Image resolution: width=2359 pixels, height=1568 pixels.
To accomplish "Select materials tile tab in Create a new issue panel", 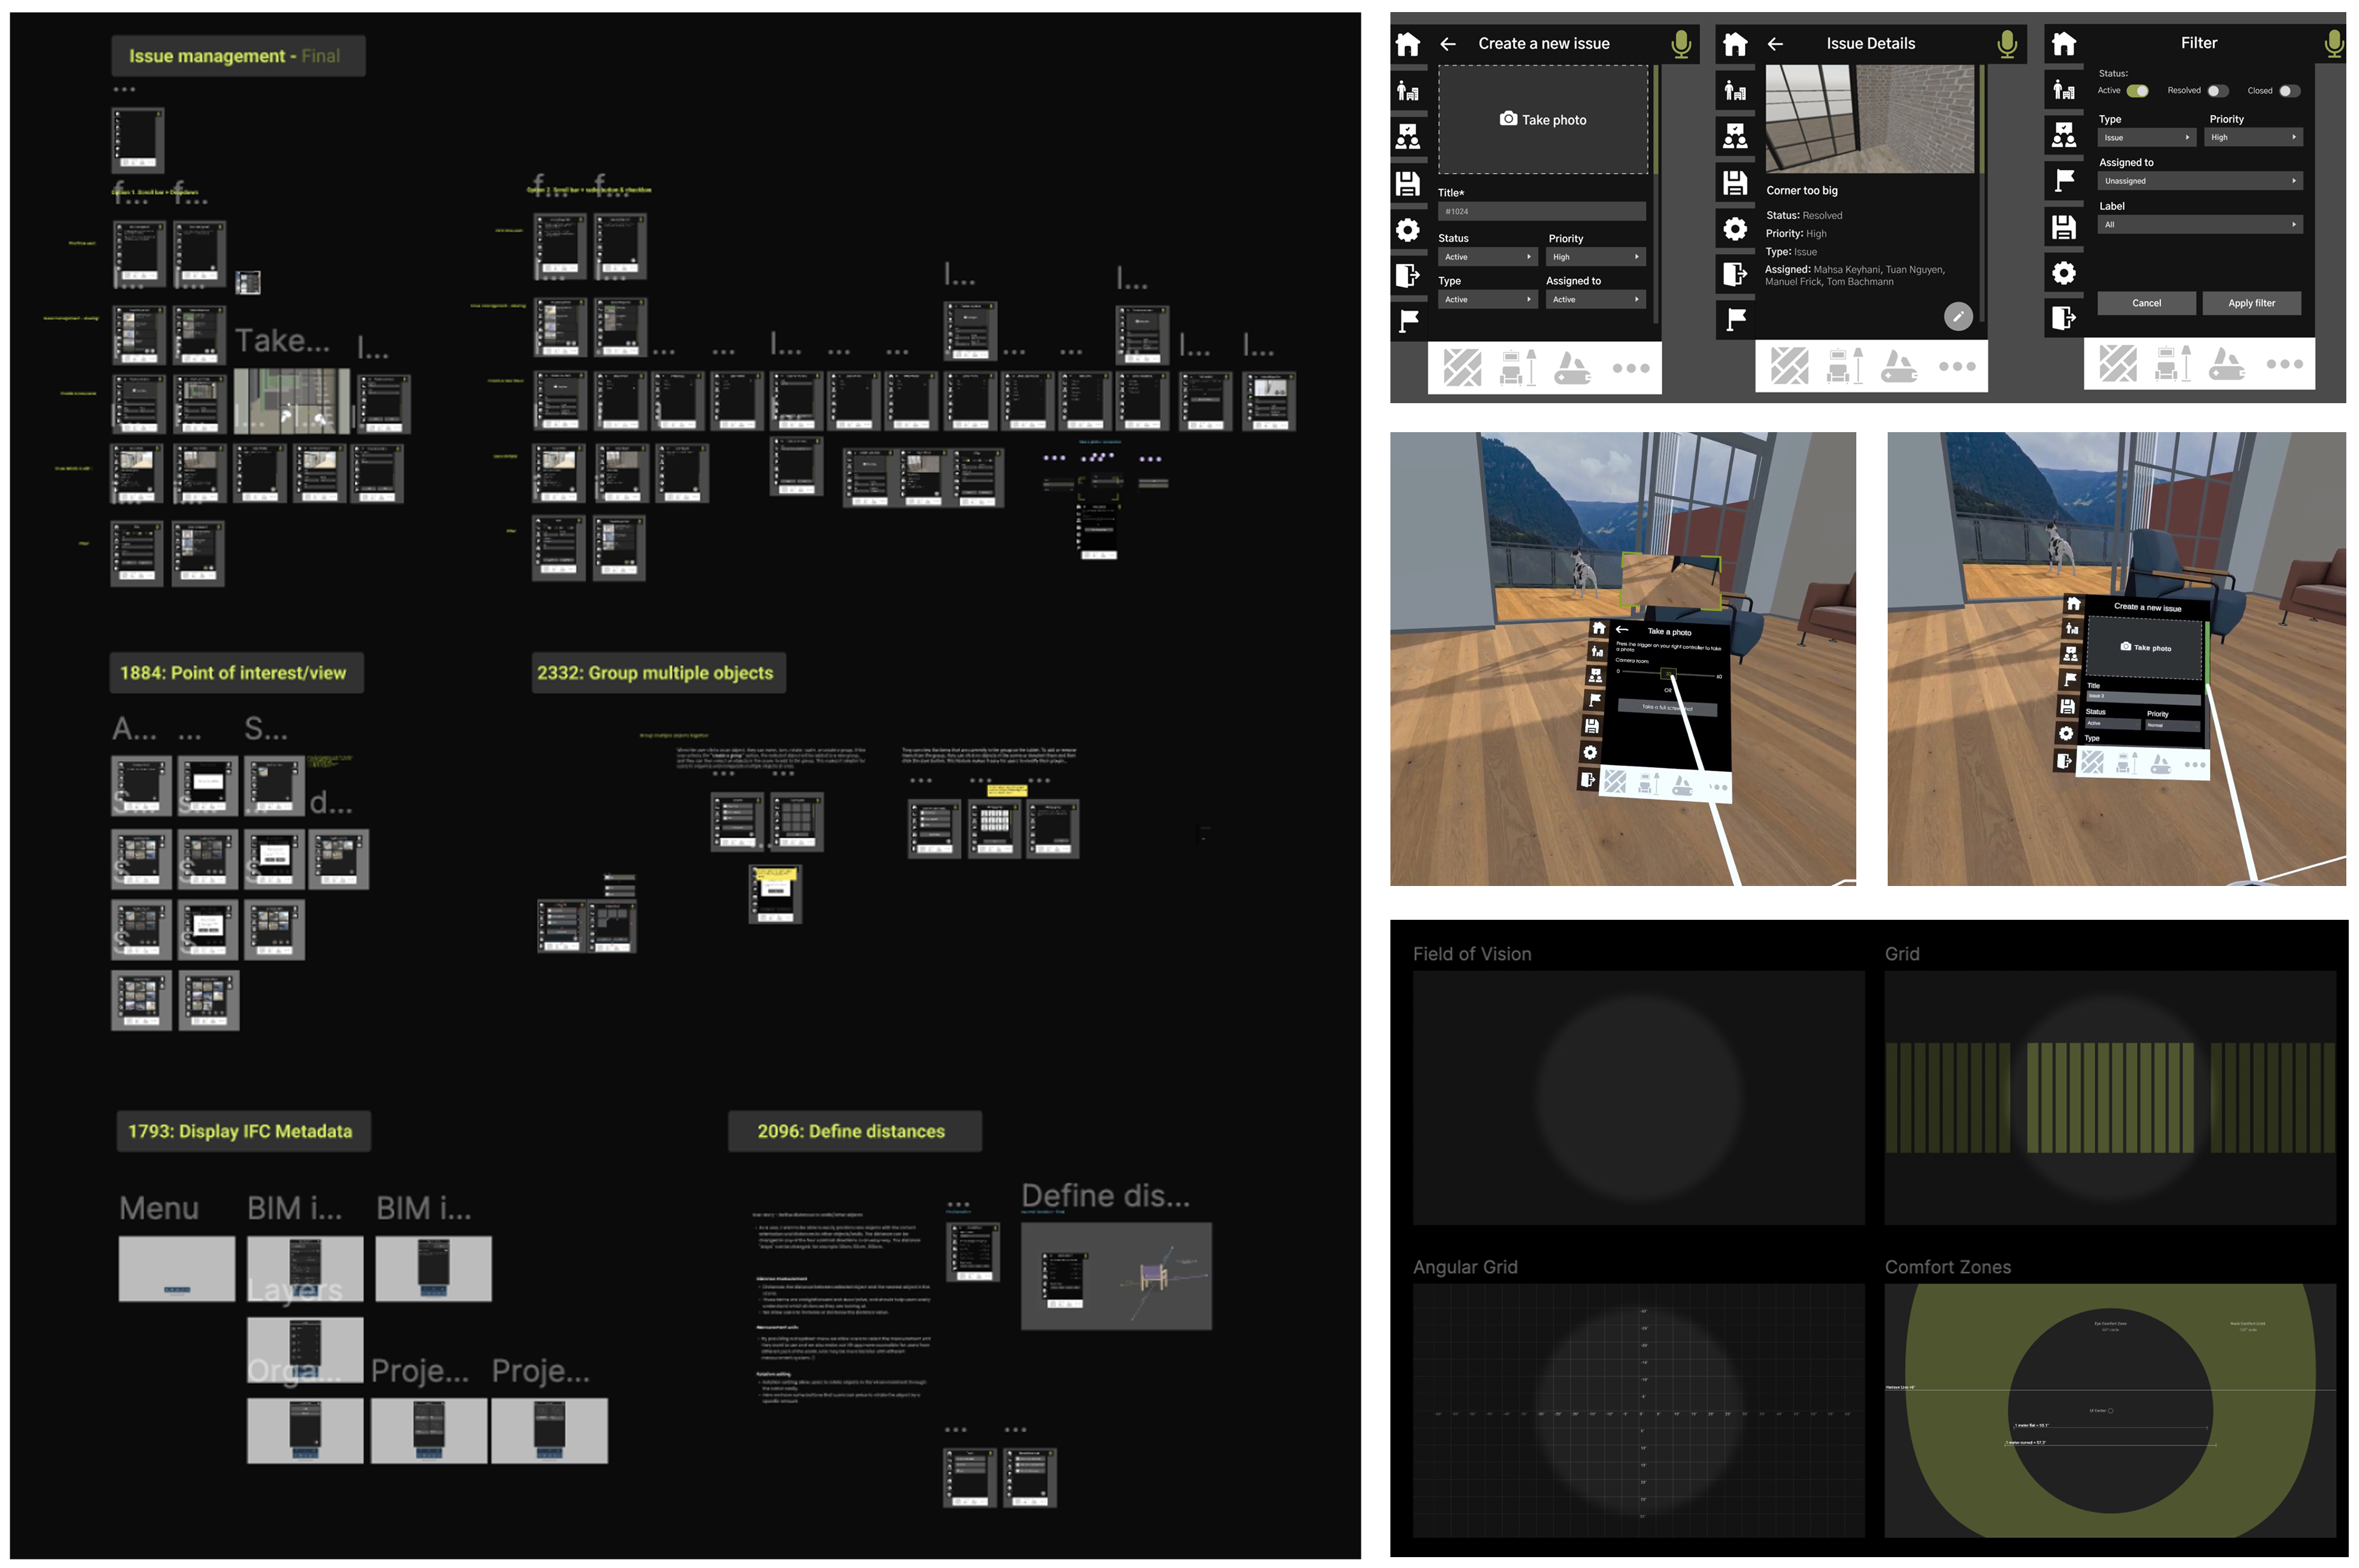I will click(x=1462, y=367).
